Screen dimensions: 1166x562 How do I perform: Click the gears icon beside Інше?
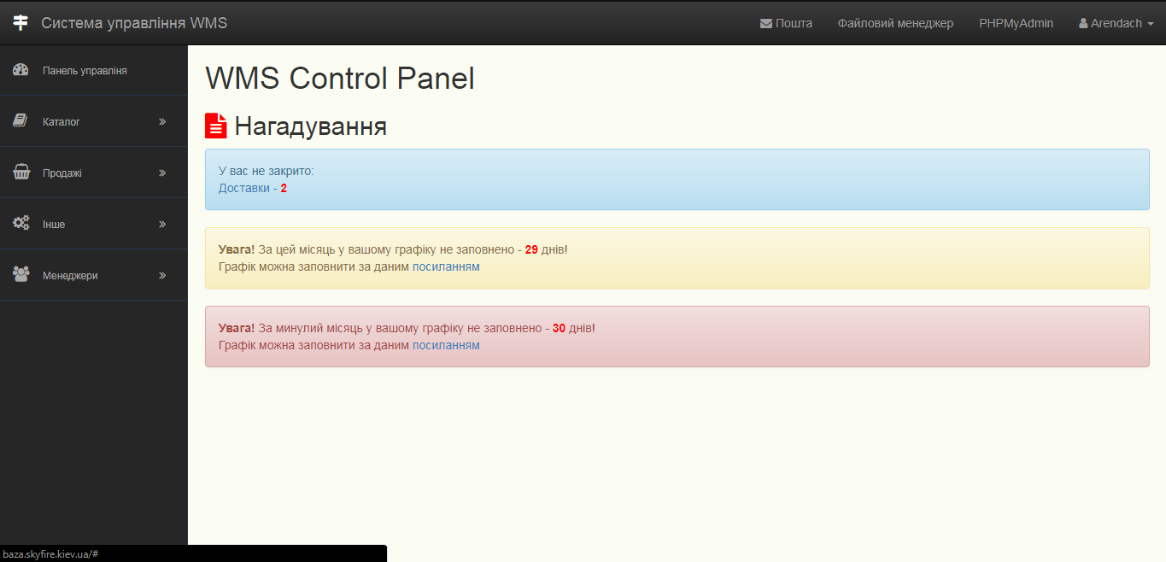click(x=21, y=224)
